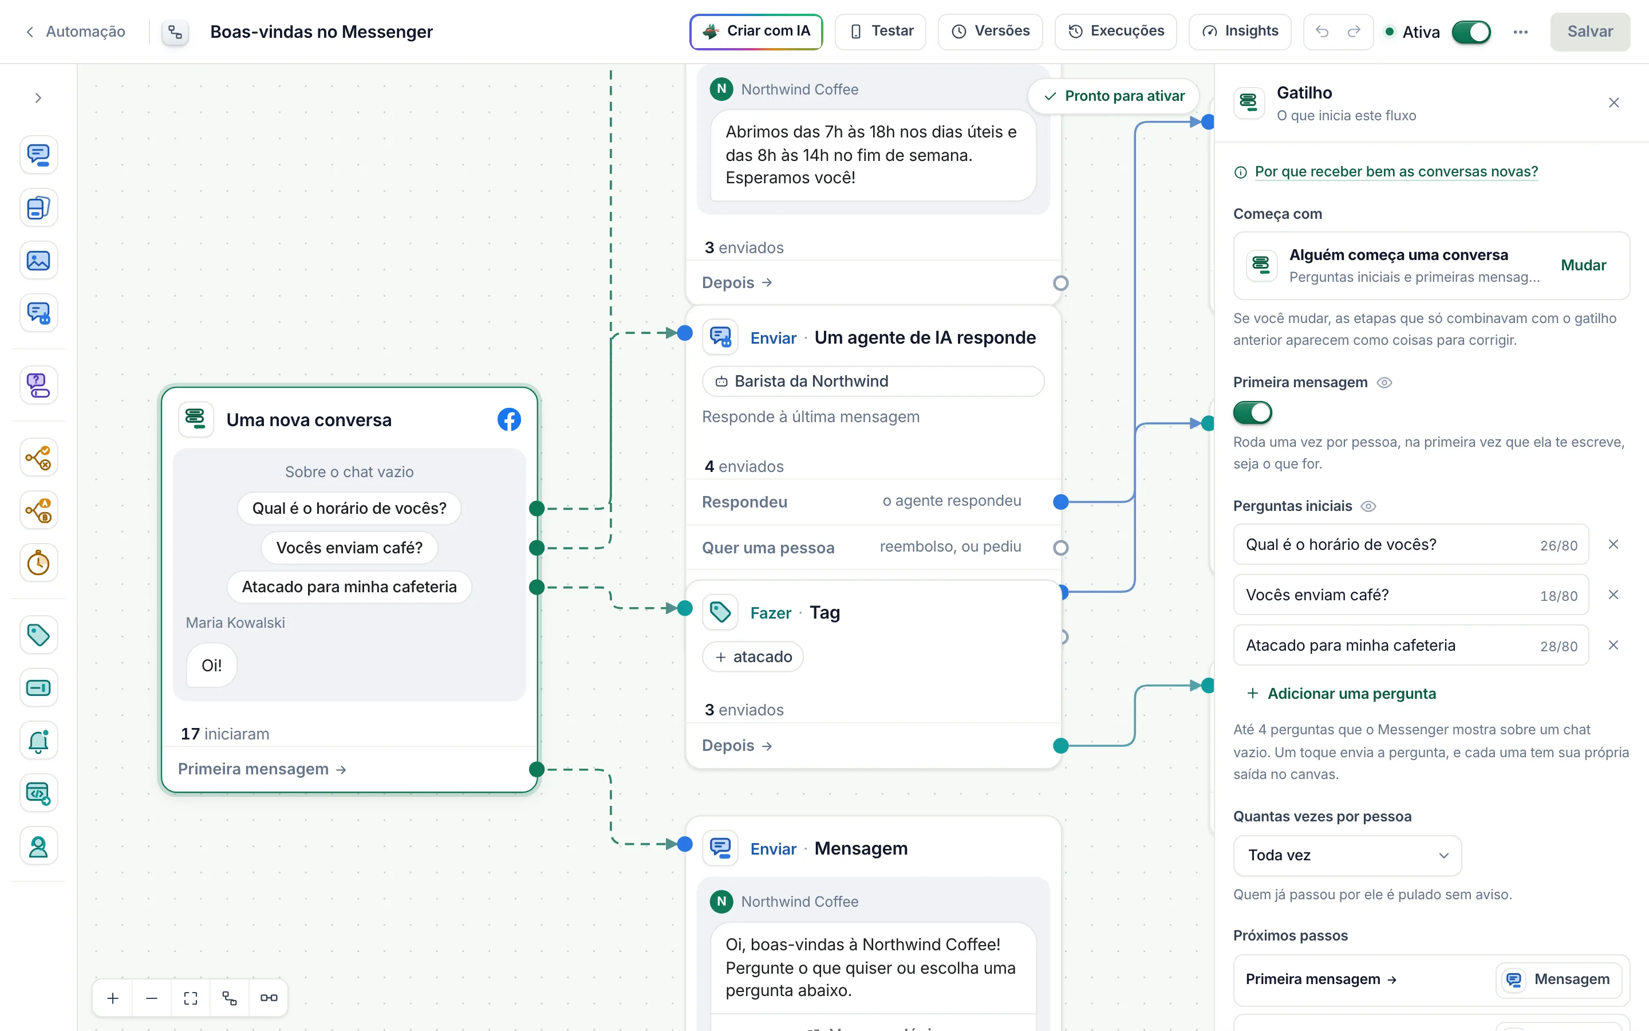Click the flow icon beside the title
Screen dimensions: 1649x1031
(175, 32)
